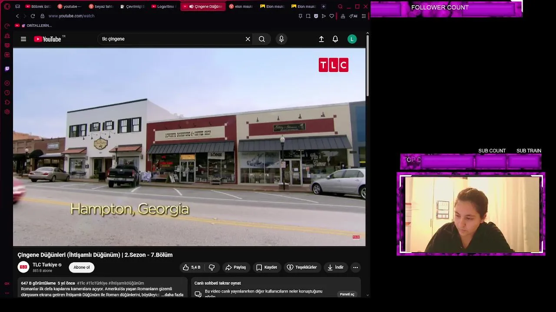Image resolution: width=556 pixels, height=312 pixels.
Task: Click the 885 B abone subscriber count
Action: pyautogui.click(x=42, y=271)
